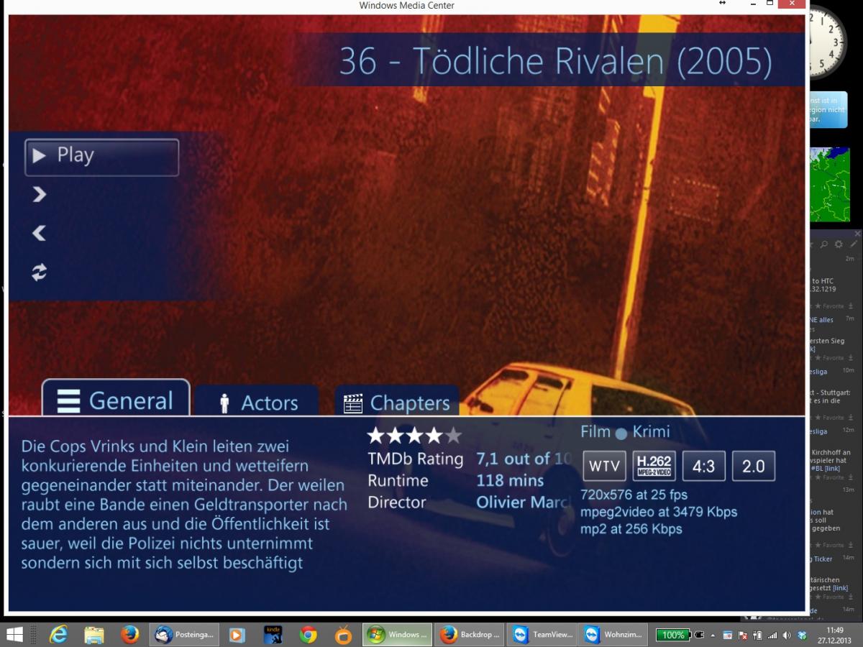Switch to the Chapters tab
The height and width of the screenshot is (647, 863).
[x=397, y=401]
